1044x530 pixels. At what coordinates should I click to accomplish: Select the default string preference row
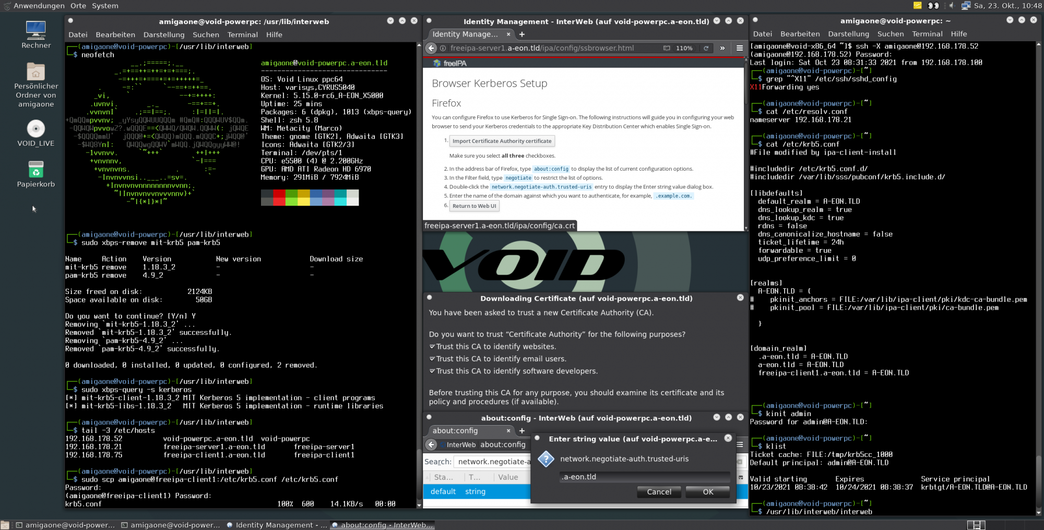click(477, 491)
